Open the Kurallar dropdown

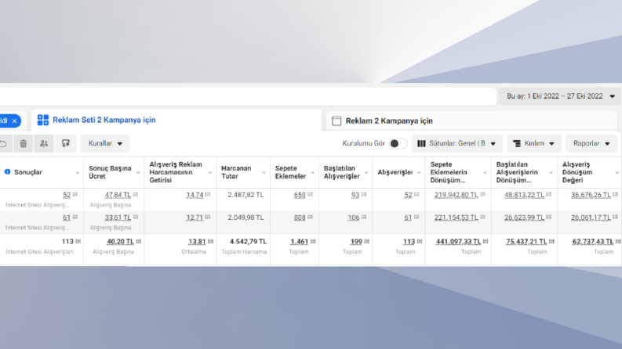tap(105, 144)
